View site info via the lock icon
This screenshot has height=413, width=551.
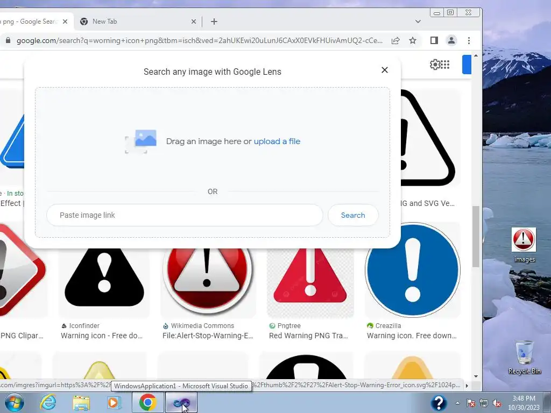[x=8, y=40]
